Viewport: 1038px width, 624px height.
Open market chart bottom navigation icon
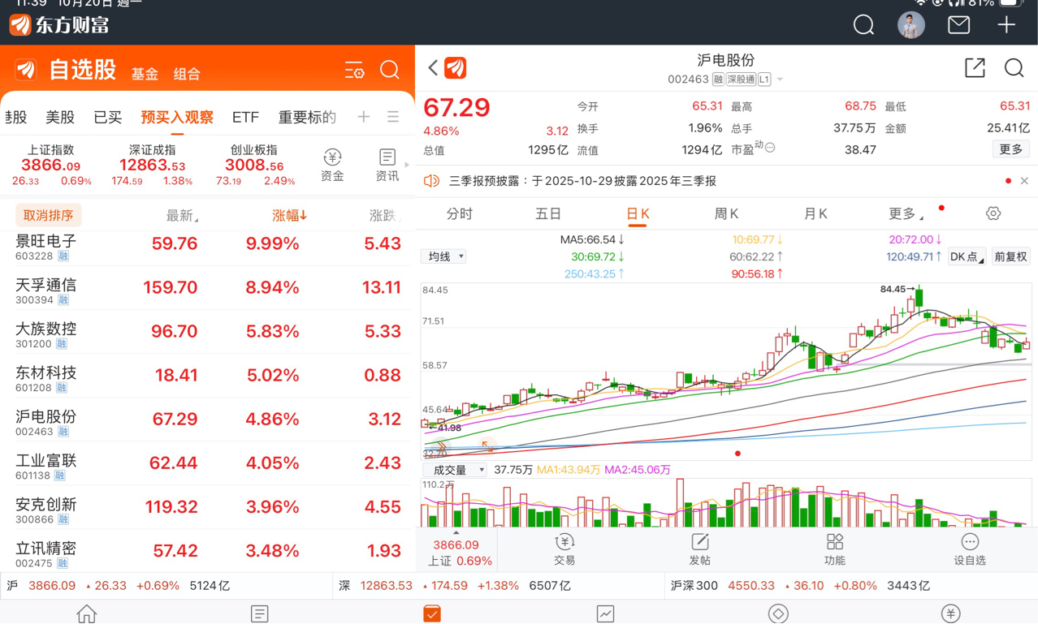605,613
